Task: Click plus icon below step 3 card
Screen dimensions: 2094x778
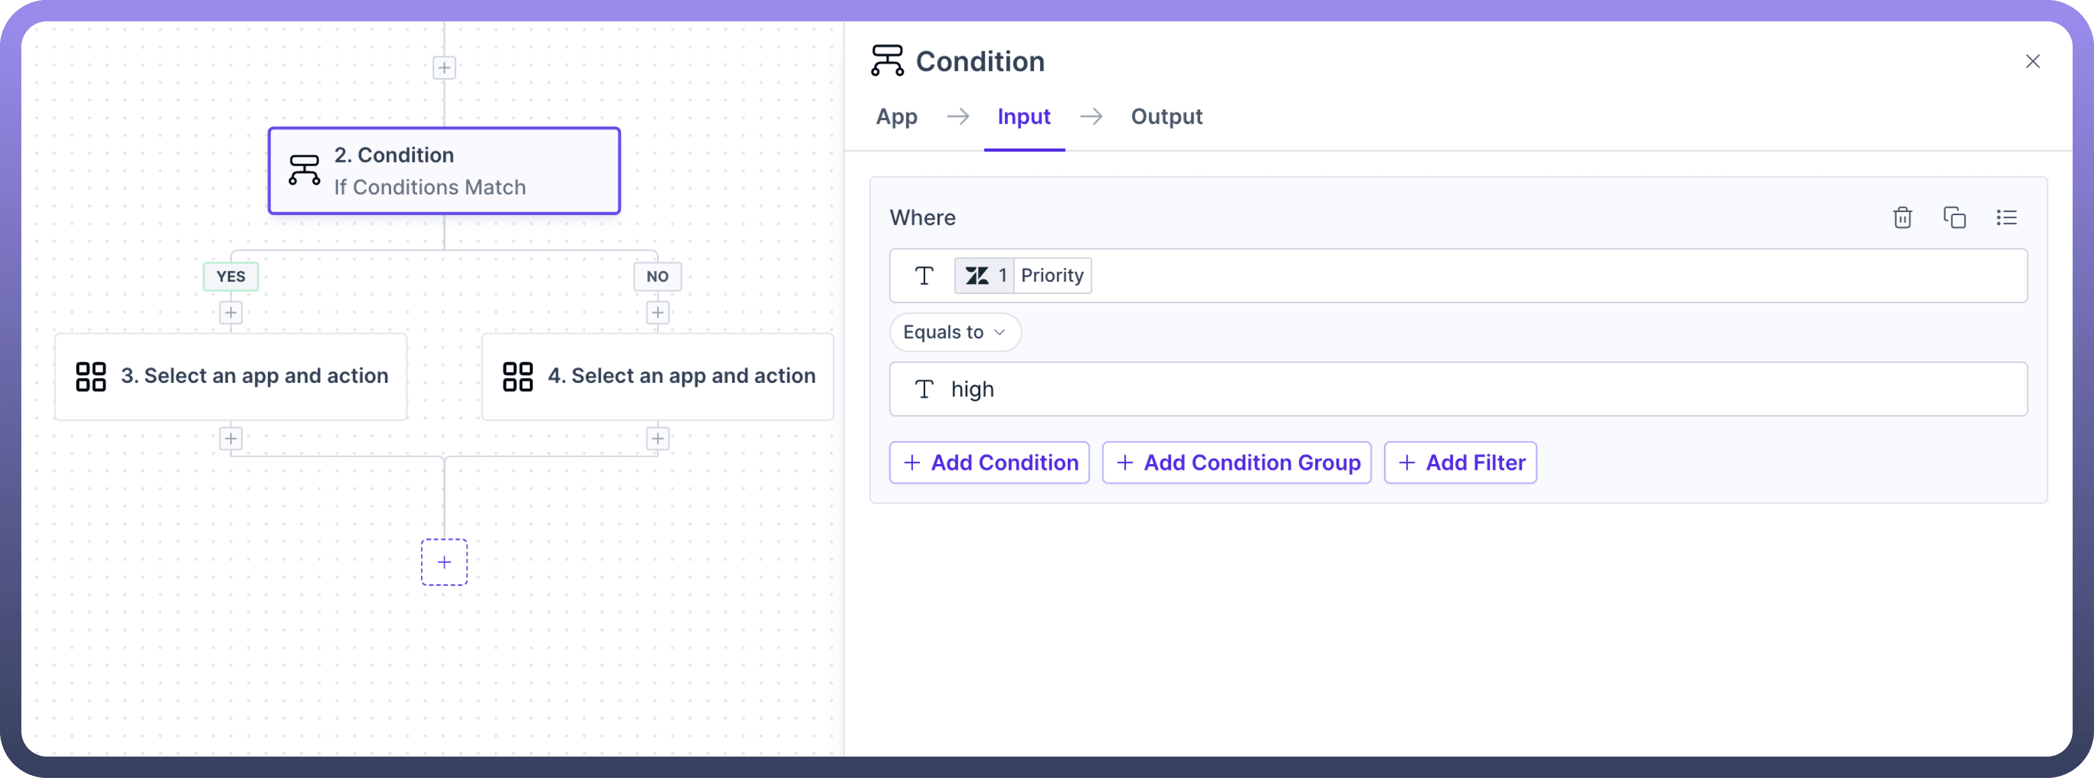Action: [231, 439]
